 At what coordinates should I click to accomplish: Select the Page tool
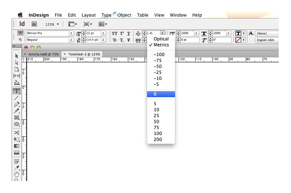[17, 69]
